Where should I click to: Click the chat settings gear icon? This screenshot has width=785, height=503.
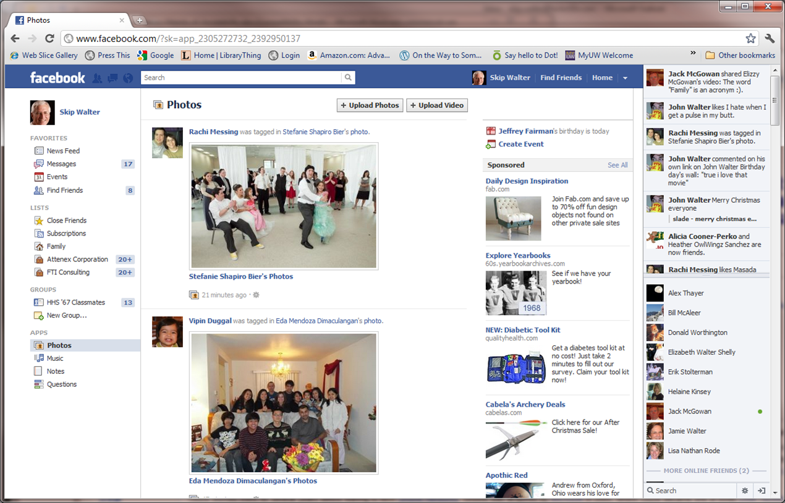point(745,491)
